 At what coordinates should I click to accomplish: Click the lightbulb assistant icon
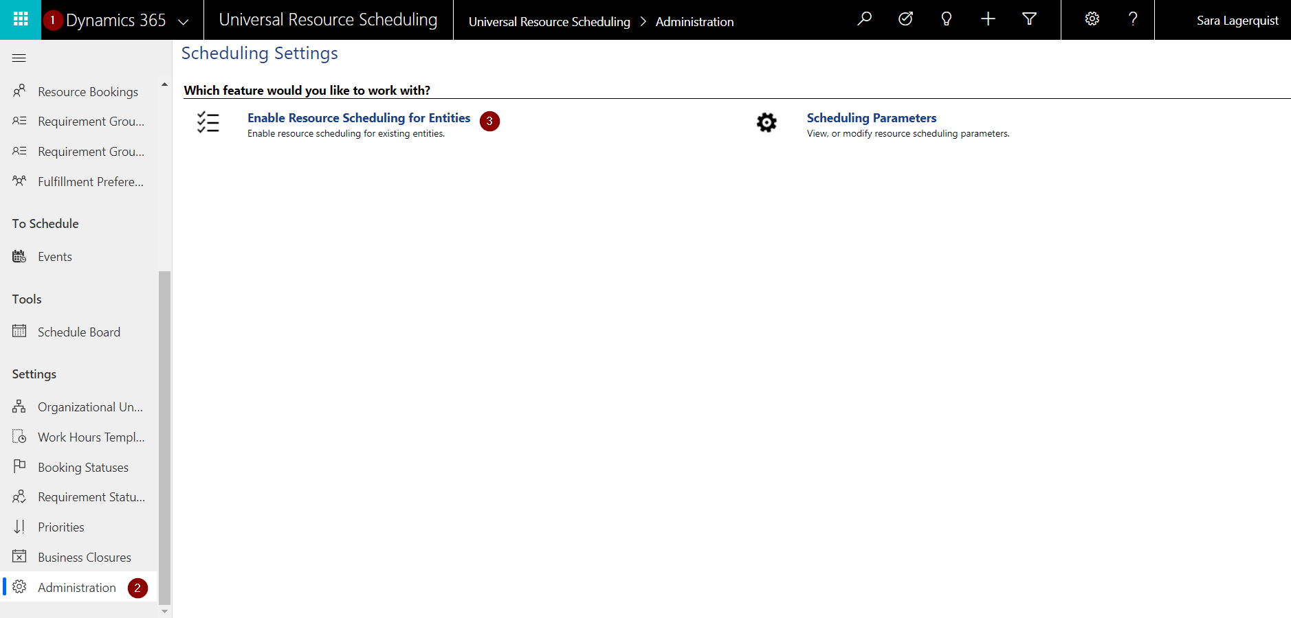click(x=947, y=19)
